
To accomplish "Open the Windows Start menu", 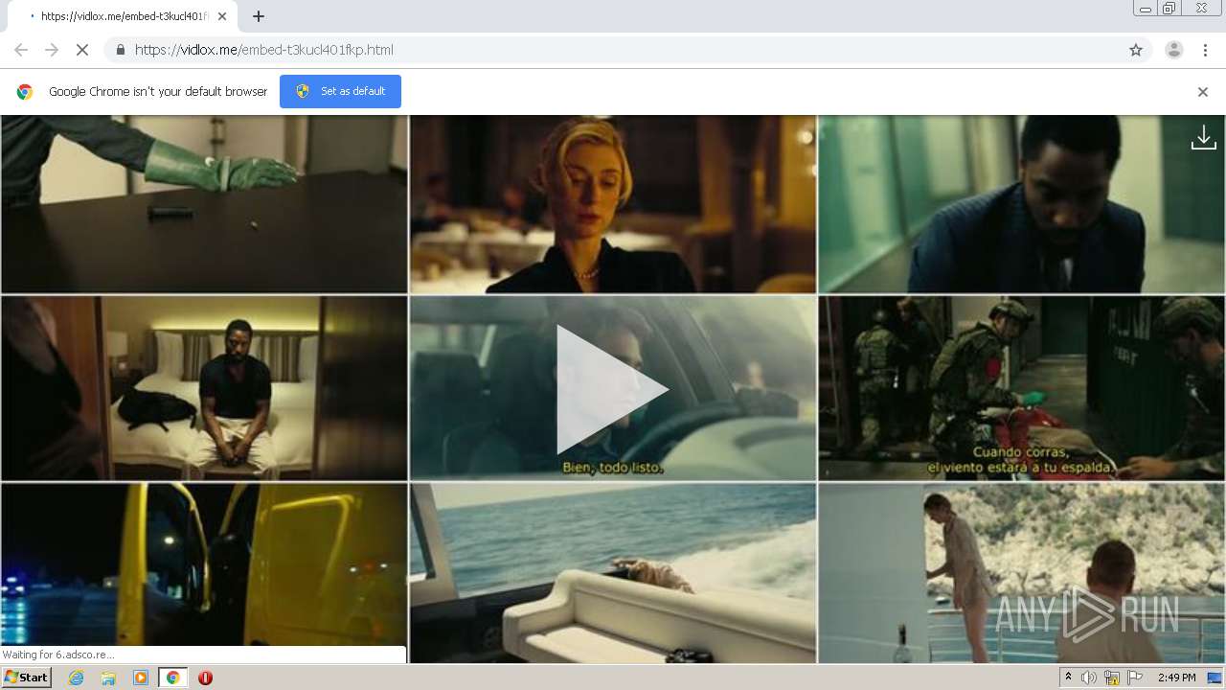I will [26, 678].
